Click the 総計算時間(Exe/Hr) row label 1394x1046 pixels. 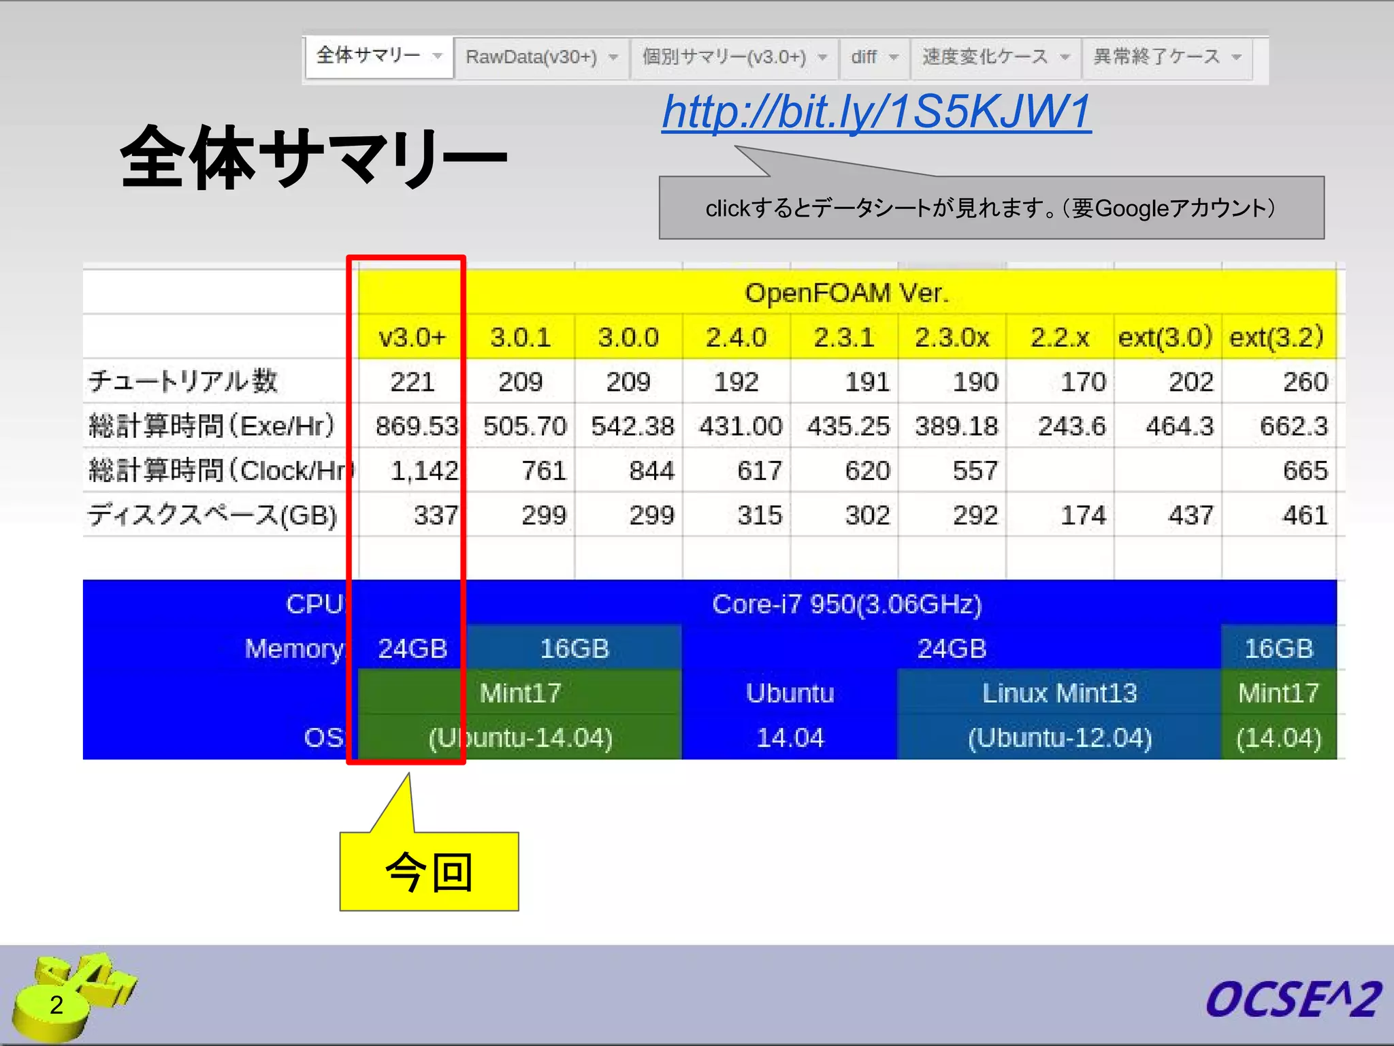pyautogui.click(x=212, y=426)
